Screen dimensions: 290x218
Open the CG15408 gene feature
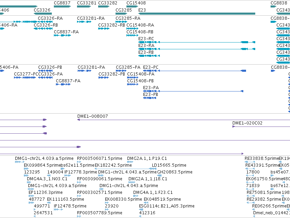point(132,6)
